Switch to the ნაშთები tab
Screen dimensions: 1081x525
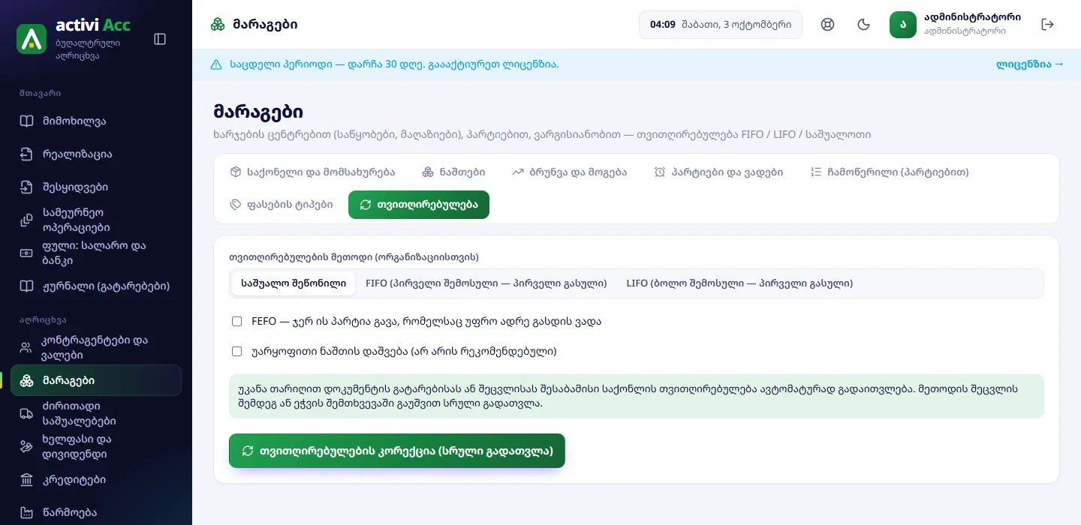453,172
